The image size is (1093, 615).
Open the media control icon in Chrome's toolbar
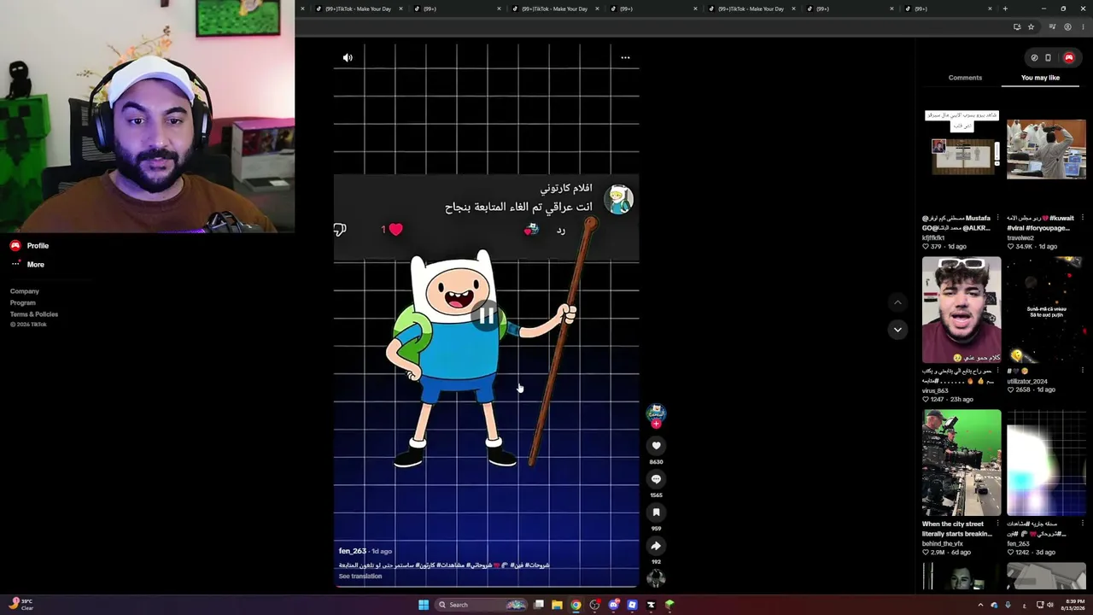coord(1052,27)
